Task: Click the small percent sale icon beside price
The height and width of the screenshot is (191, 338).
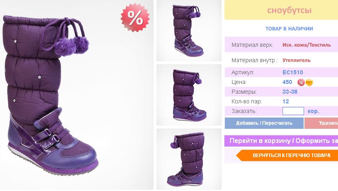Action: point(301,82)
